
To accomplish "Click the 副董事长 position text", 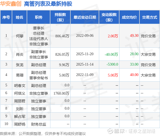I will pos(39,52).
